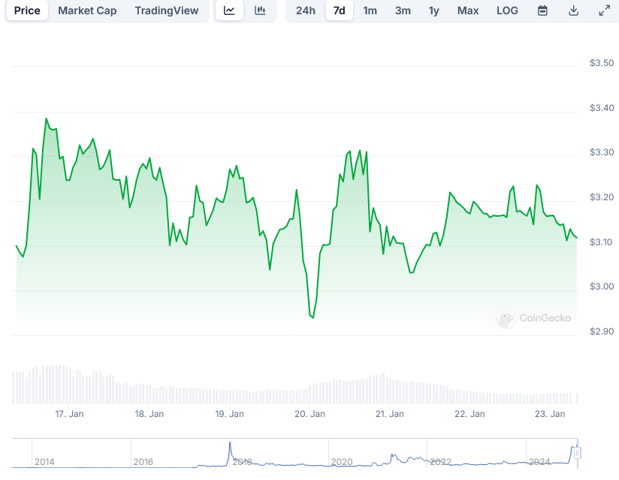Open the calendar date range picker
Viewport: 619px width, 480px height.
tap(542, 10)
